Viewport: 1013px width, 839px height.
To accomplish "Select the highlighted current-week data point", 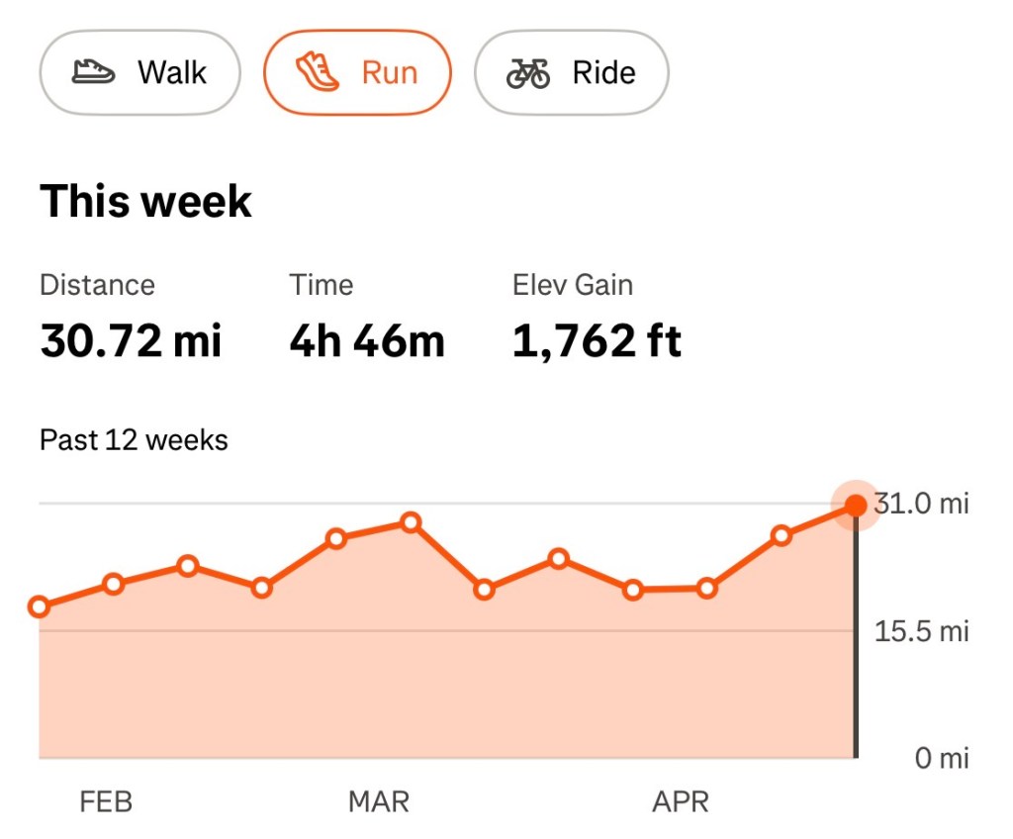I will [856, 506].
